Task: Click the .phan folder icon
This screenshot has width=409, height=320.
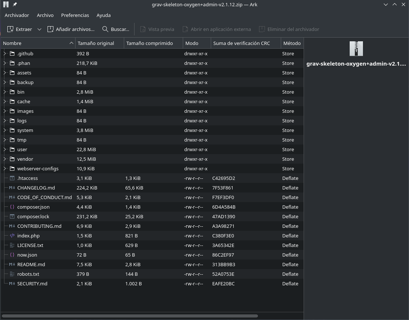Action: tap(12, 63)
